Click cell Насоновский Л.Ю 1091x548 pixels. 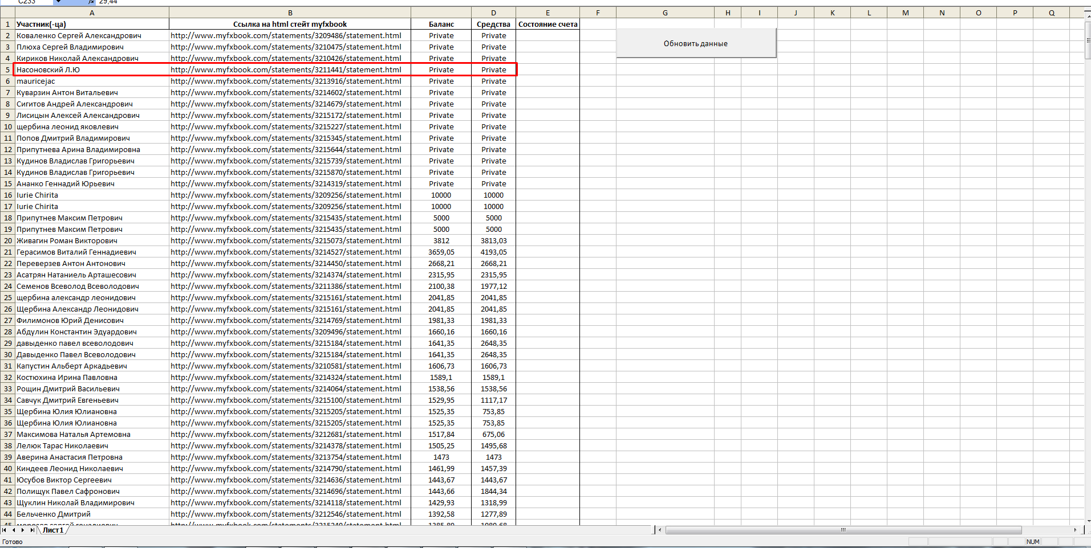pyautogui.click(x=92, y=69)
